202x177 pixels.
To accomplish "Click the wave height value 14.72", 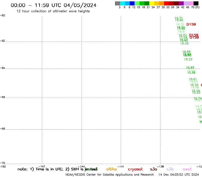I will pyautogui.click(x=180, y=24).
